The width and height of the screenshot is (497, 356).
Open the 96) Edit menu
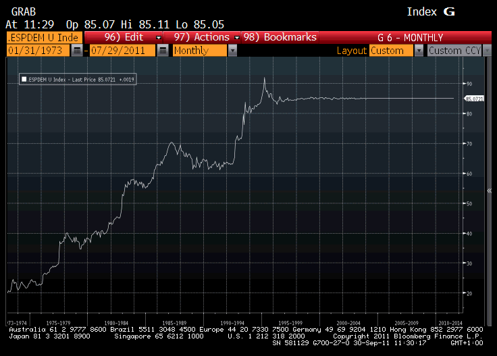[124, 37]
